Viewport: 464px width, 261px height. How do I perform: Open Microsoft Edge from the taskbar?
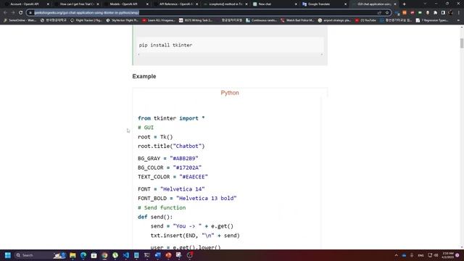click(x=83, y=255)
